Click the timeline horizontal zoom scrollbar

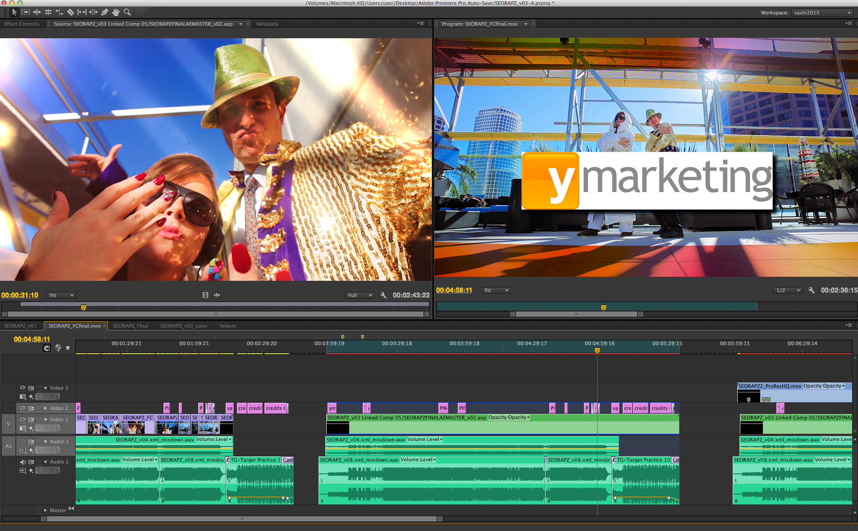(242, 519)
